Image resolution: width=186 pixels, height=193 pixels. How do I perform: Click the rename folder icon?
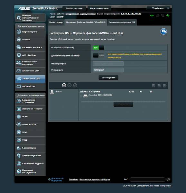click(x=164, y=86)
